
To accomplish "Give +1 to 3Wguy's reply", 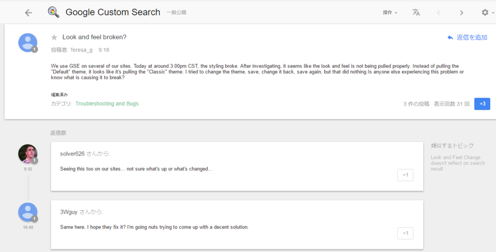I will (405, 233).
